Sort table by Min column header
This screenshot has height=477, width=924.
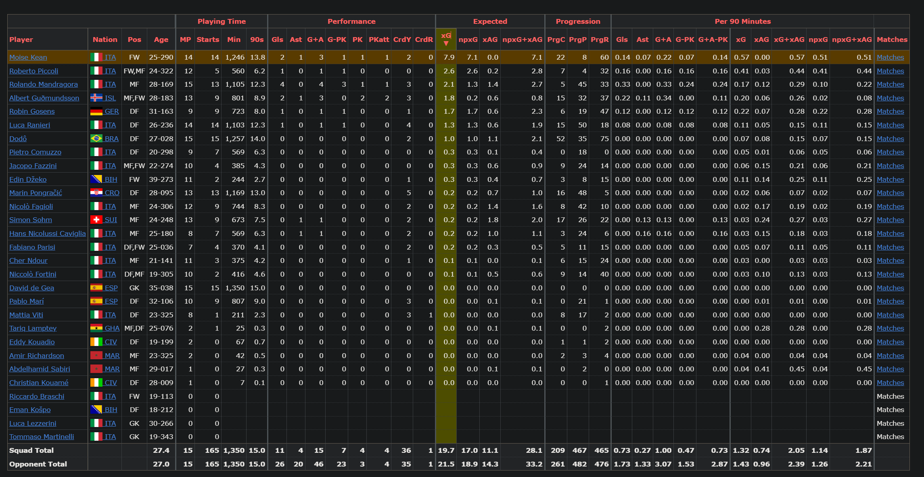coord(234,40)
